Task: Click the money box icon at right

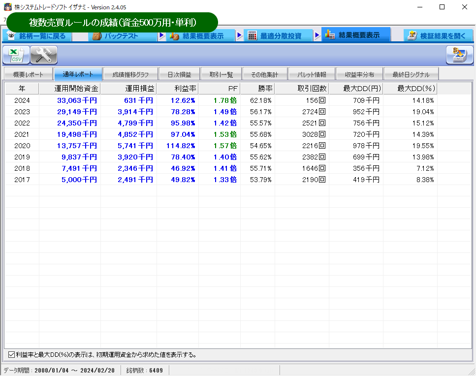Action: coord(459,55)
